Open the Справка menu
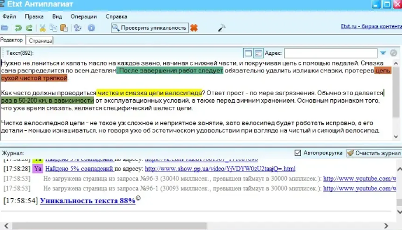 pyautogui.click(x=116, y=16)
